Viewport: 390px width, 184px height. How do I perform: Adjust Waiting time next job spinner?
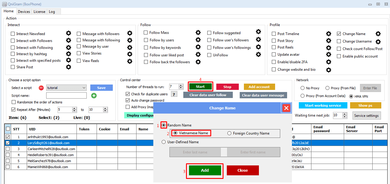345,114
